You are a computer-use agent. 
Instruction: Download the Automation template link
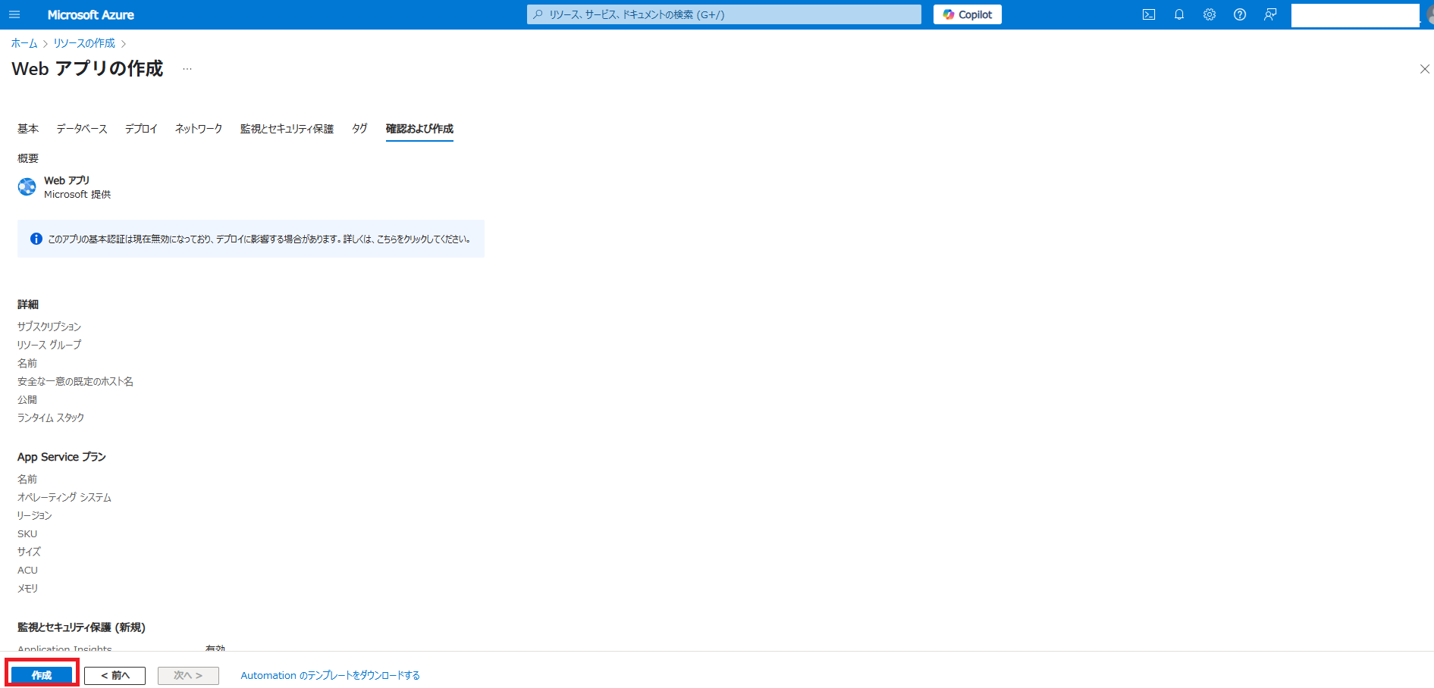(330, 675)
